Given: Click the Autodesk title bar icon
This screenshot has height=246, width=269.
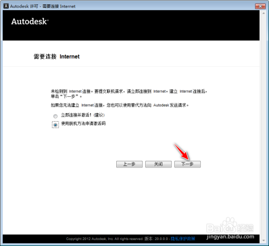Looking at the screenshot, I should 6,6.
